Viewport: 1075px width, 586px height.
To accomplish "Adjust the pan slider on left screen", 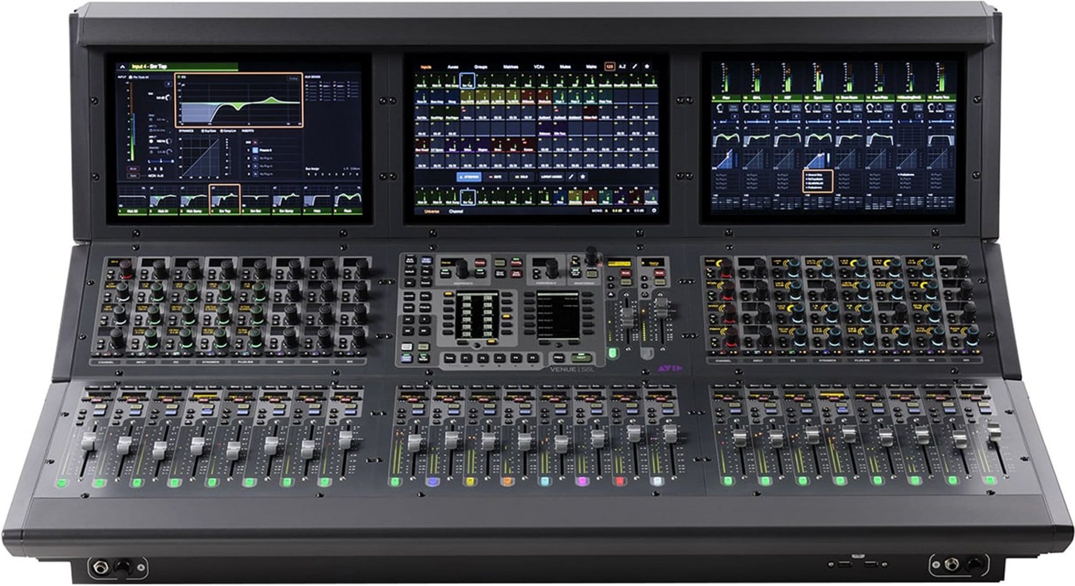I will 161,161.
